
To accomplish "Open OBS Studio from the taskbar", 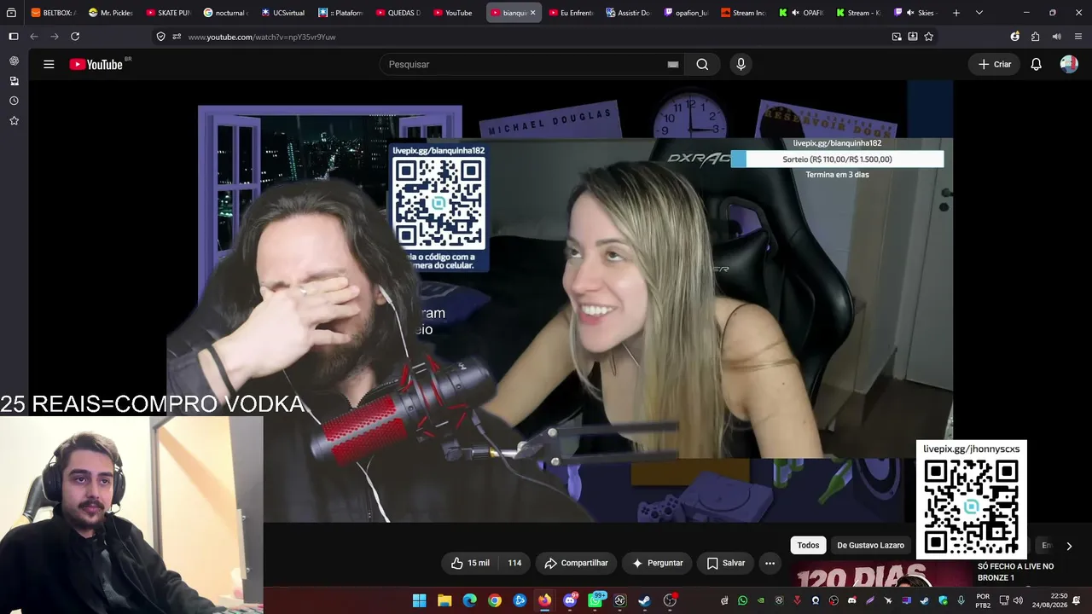I will tap(671, 600).
